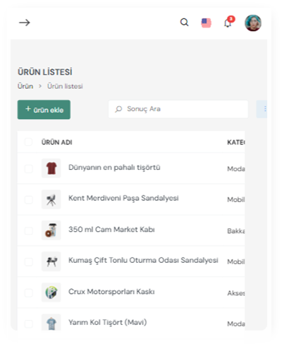Open notifications bell with red badge
Image resolution: width=282 pixels, height=346 pixels.
tap(228, 22)
